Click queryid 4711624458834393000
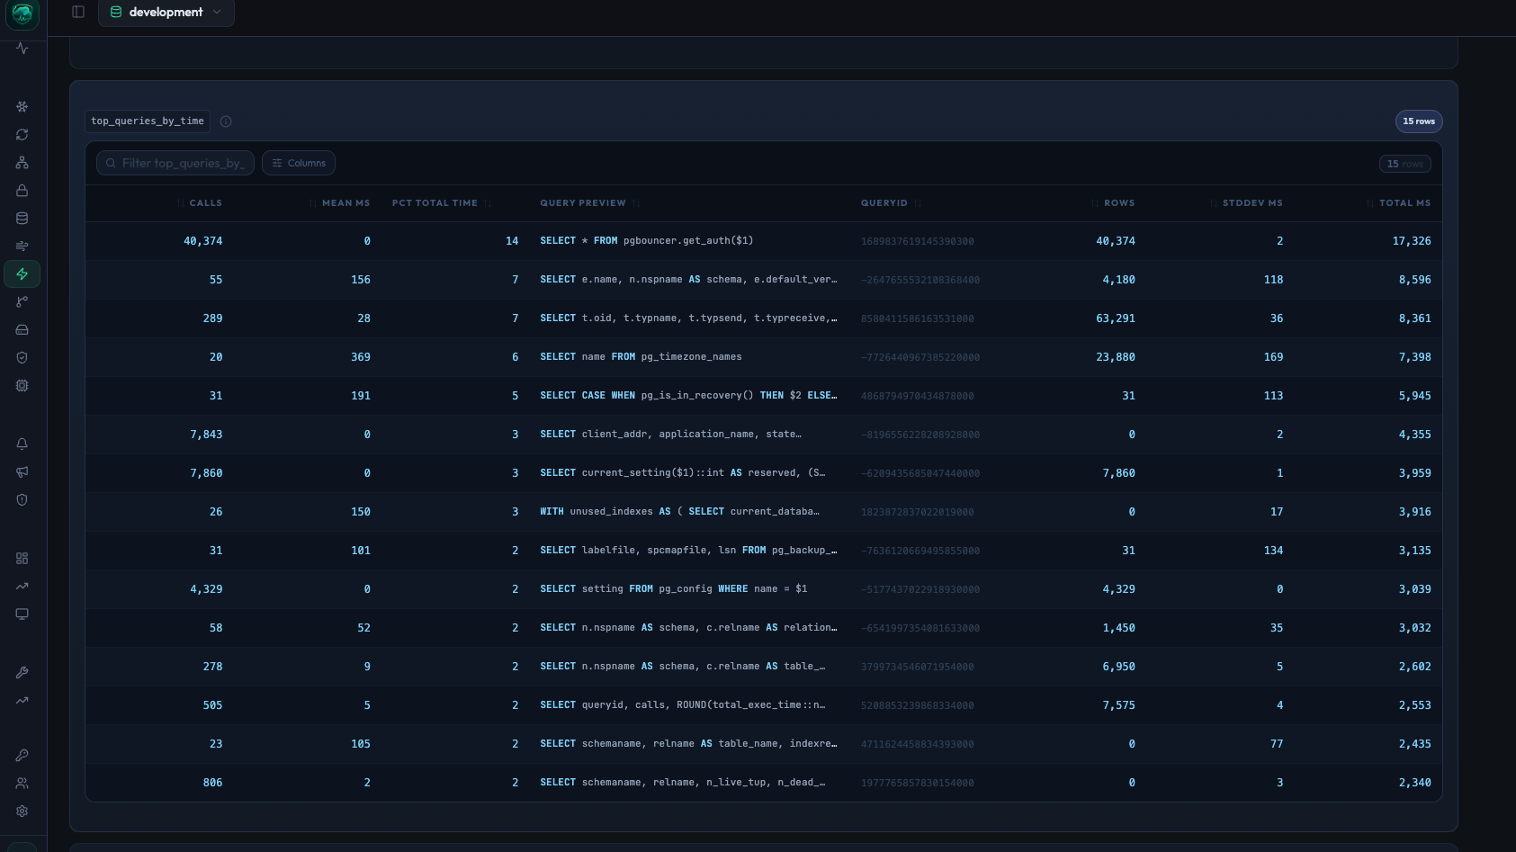 tap(917, 745)
